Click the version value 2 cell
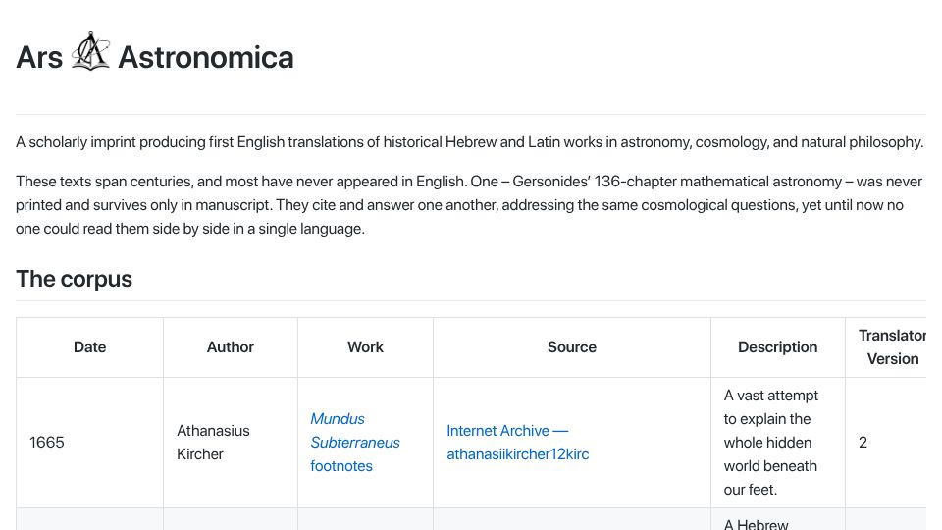This screenshot has height=530, width=942. pyautogui.click(x=886, y=443)
